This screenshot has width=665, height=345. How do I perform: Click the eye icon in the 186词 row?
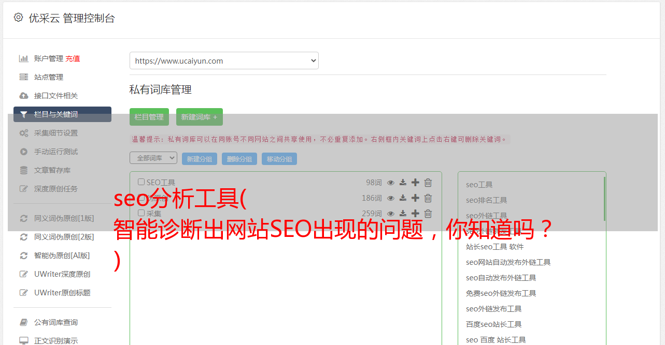point(391,198)
